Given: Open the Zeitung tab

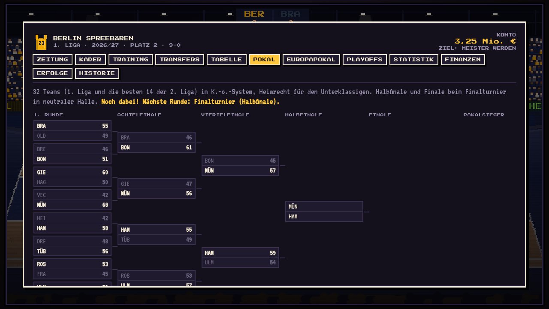Looking at the screenshot, I should click(52, 60).
